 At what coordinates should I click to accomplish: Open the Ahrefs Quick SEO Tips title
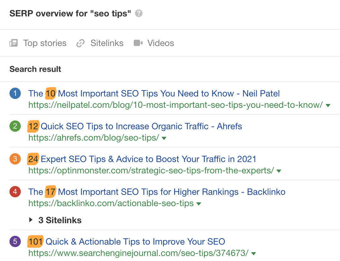(x=135, y=126)
